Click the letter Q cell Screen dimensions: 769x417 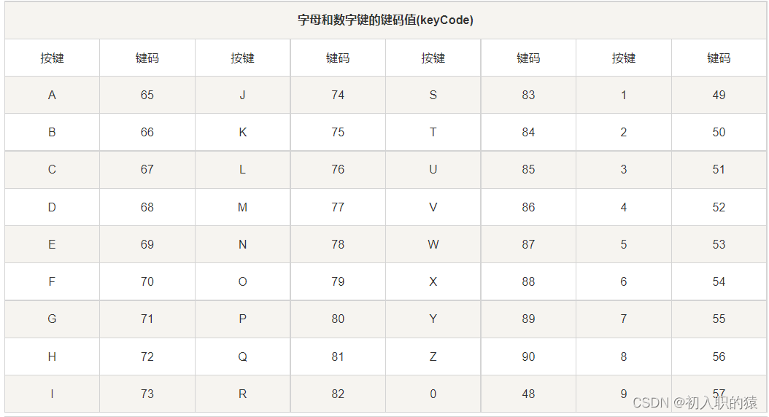243,356
